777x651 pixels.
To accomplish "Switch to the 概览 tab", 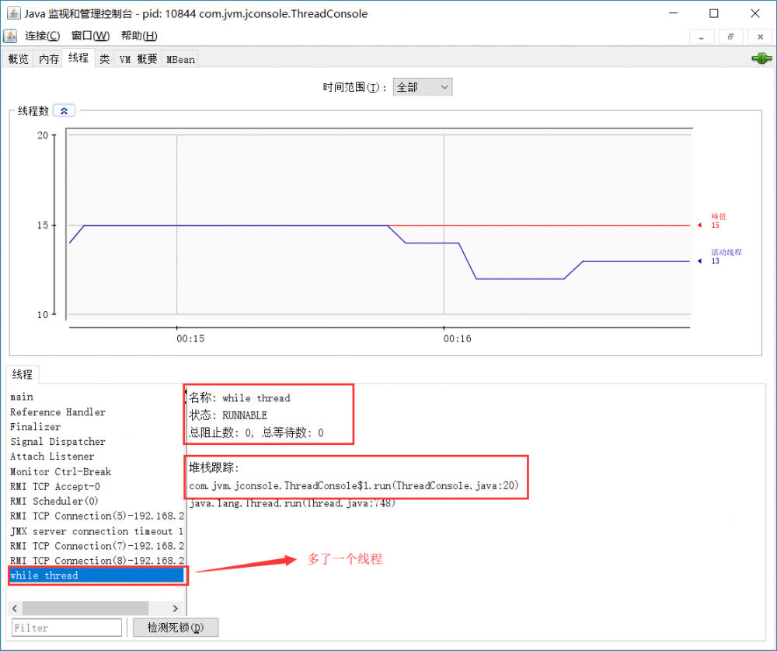I will point(19,59).
